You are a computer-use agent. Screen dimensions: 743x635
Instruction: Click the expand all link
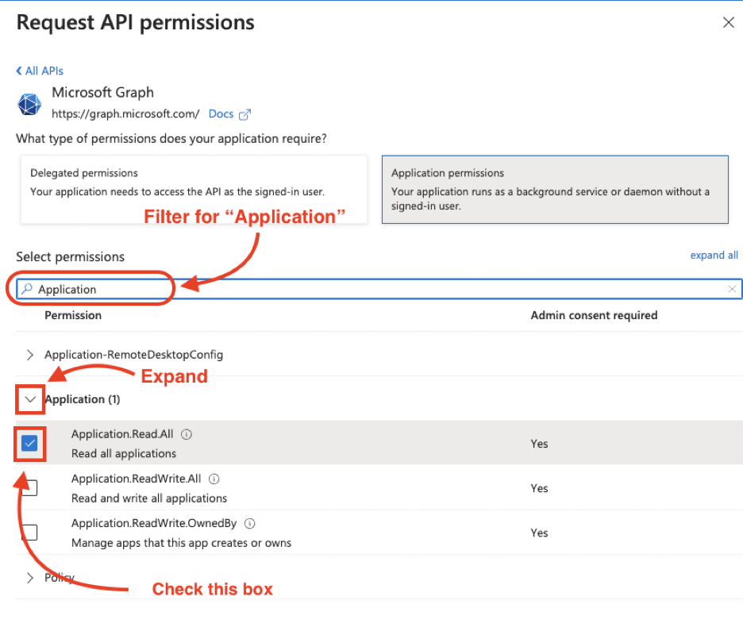pos(714,255)
